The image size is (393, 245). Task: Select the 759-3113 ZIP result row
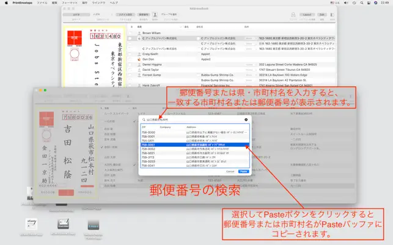(195, 157)
